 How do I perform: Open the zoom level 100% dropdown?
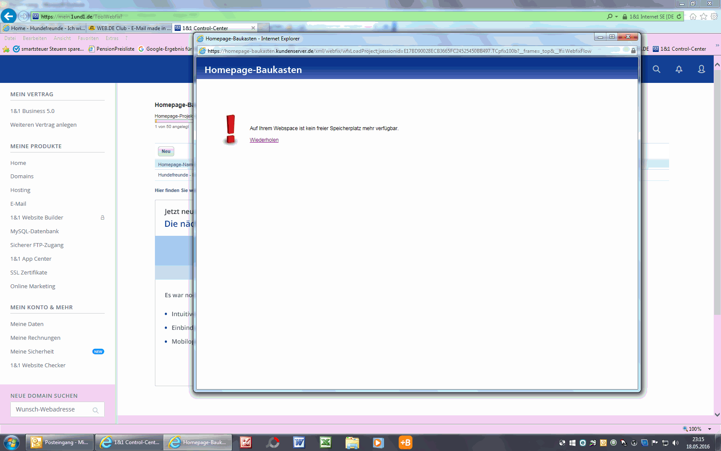click(x=710, y=429)
